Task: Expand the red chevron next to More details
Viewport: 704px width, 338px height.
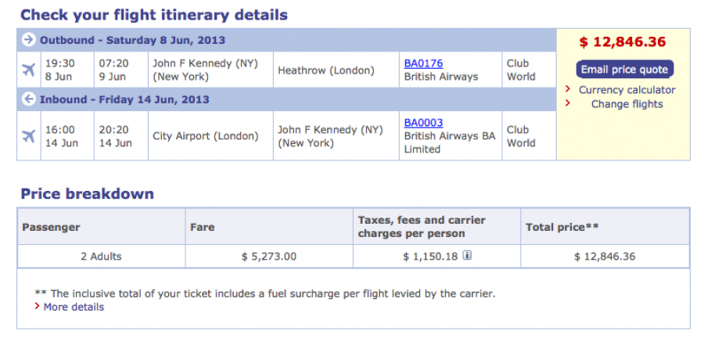Action: 37,307
